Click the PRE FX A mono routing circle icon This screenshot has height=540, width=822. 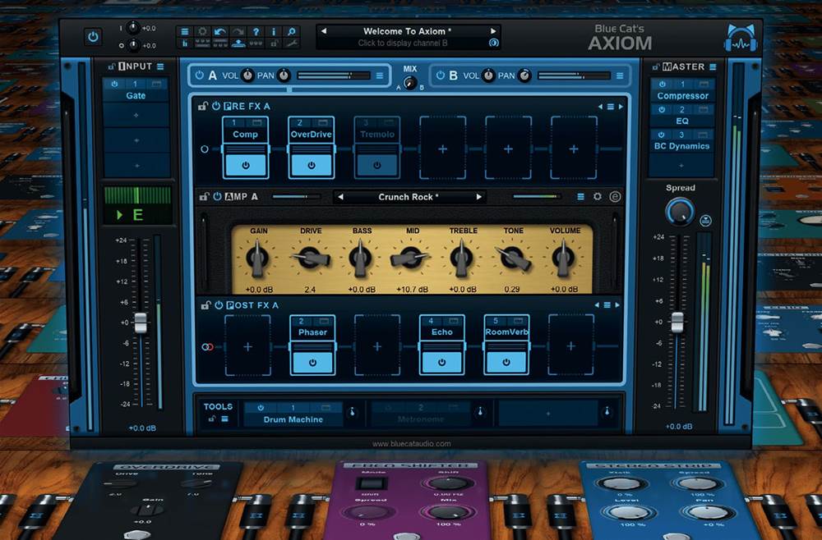tap(205, 149)
